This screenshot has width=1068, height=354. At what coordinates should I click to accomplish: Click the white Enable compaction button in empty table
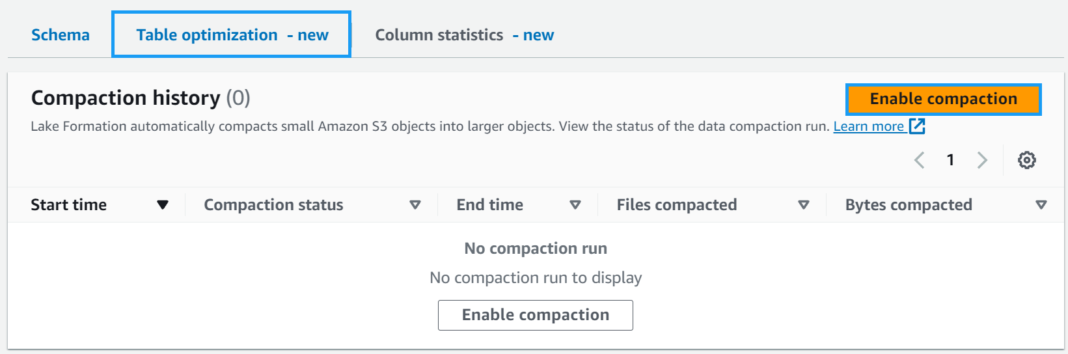point(535,315)
